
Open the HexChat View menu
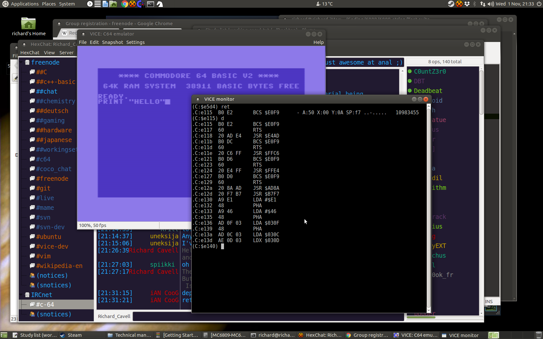coord(49,53)
